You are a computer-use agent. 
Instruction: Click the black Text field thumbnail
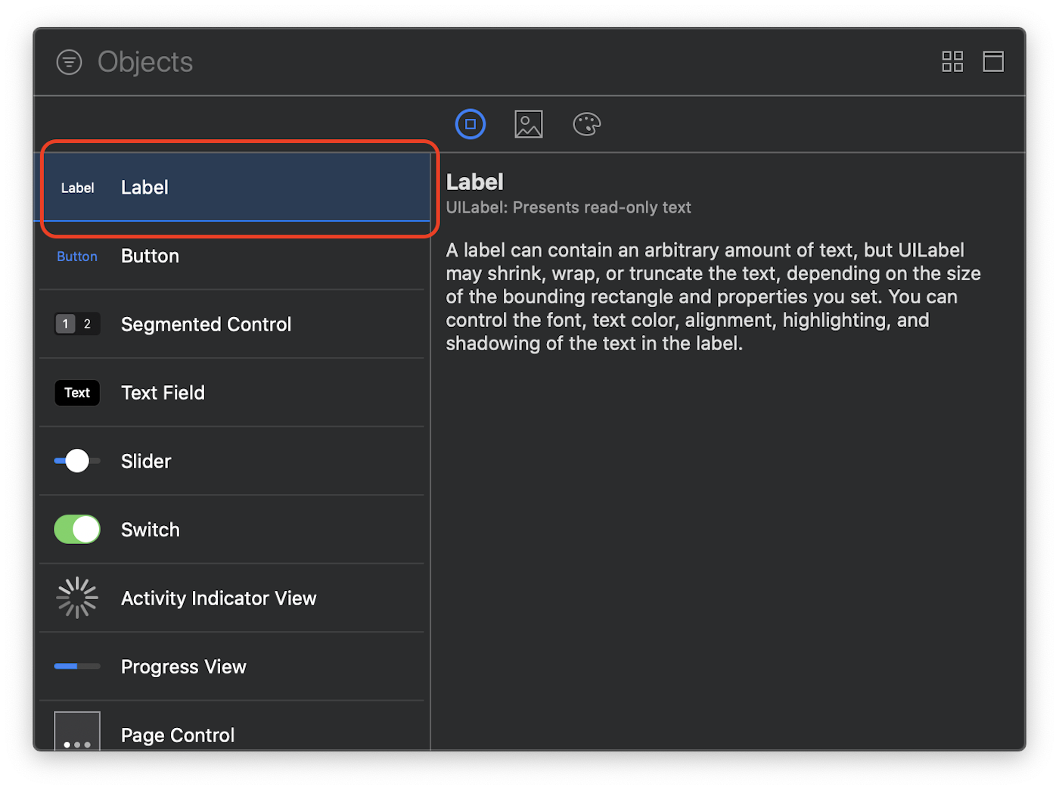[x=77, y=393]
